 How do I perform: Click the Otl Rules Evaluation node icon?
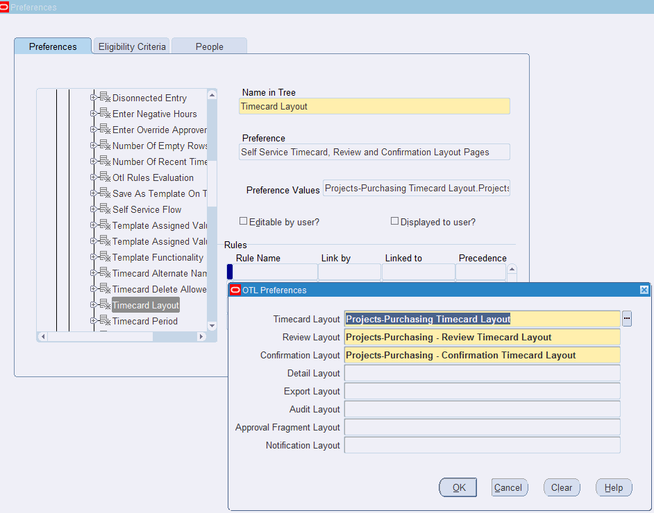click(x=105, y=177)
